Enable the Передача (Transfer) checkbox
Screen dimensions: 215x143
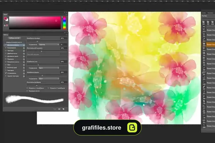pos(6,59)
